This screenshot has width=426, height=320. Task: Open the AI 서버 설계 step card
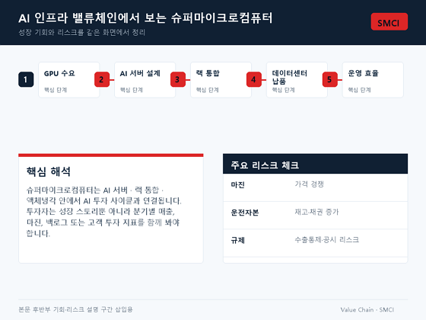coord(145,80)
